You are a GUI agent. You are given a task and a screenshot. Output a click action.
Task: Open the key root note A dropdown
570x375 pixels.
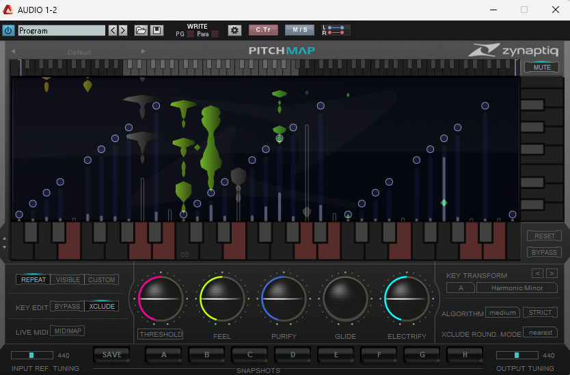(461, 288)
